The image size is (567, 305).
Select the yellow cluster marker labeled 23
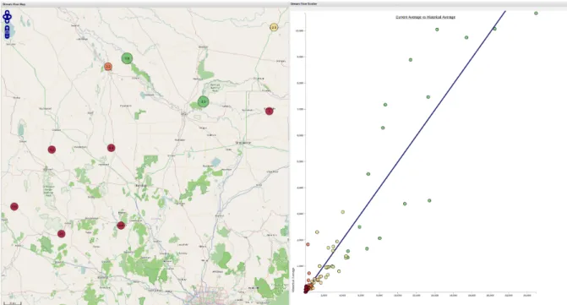coord(274,27)
